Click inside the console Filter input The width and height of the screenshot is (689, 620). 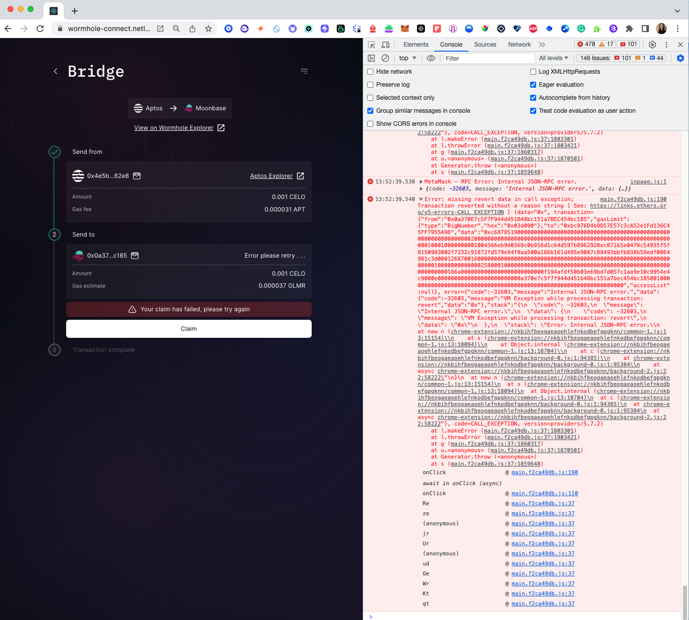pos(489,58)
